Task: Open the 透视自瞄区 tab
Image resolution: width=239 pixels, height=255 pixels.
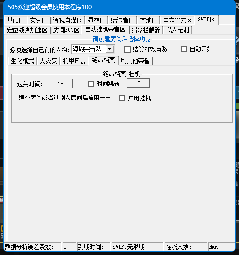Action: tap(67, 21)
